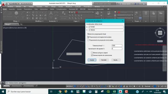Open the help question mark icon
Image resolution: width=168 pixels, height=94 pixels.
point(144,4)
